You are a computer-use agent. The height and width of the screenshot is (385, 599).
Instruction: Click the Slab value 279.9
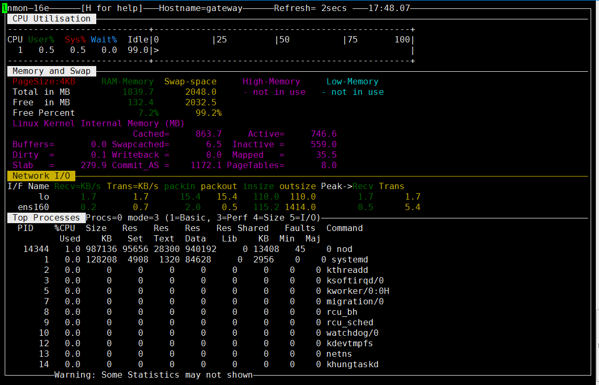(94, 166)
